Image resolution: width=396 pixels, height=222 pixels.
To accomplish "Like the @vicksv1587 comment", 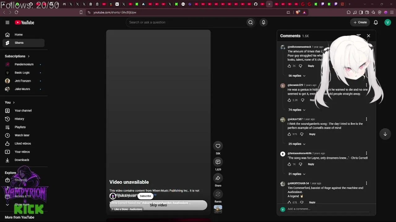I will click(x=289, y=134).
